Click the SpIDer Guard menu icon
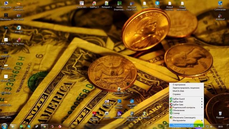Viewport: 229px width, 129px height. click(x=171, y=99)
